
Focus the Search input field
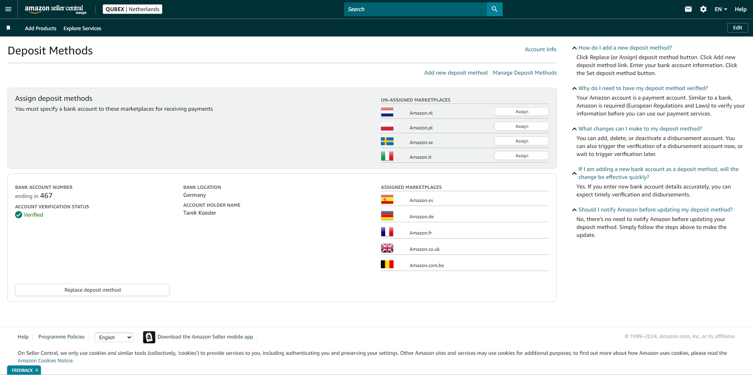tap(415, 9)
